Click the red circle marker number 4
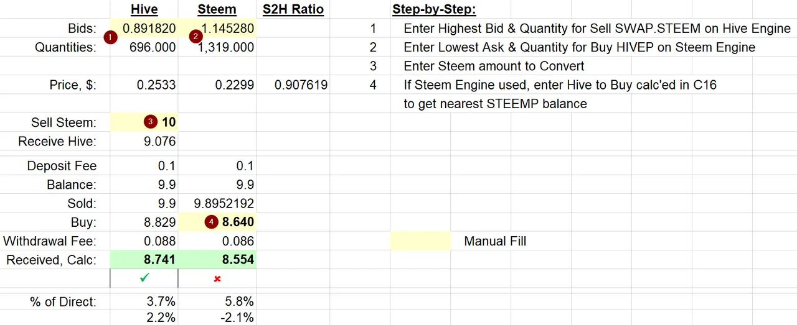The height and width of the screenshot is (325, 797). pos(211,222)
